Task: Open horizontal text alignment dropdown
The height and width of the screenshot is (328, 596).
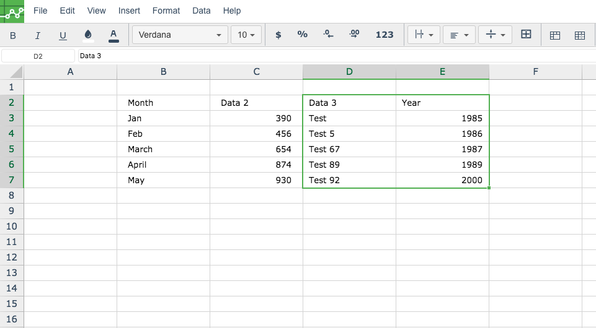Action: 459,35
